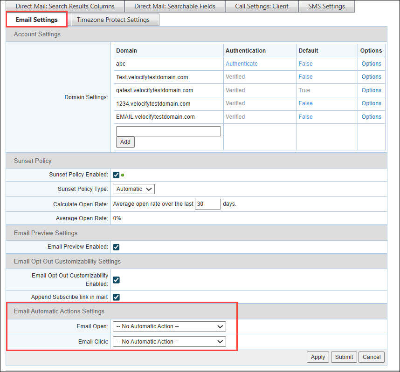Click the new domain text field
This screenshot has height=372, width=400.
pyautogui.click(x=168, y=131)
